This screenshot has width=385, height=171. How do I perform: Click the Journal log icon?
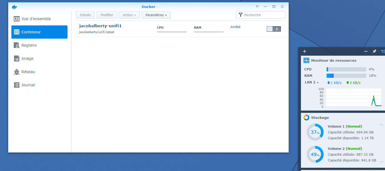tap(17, 85)
